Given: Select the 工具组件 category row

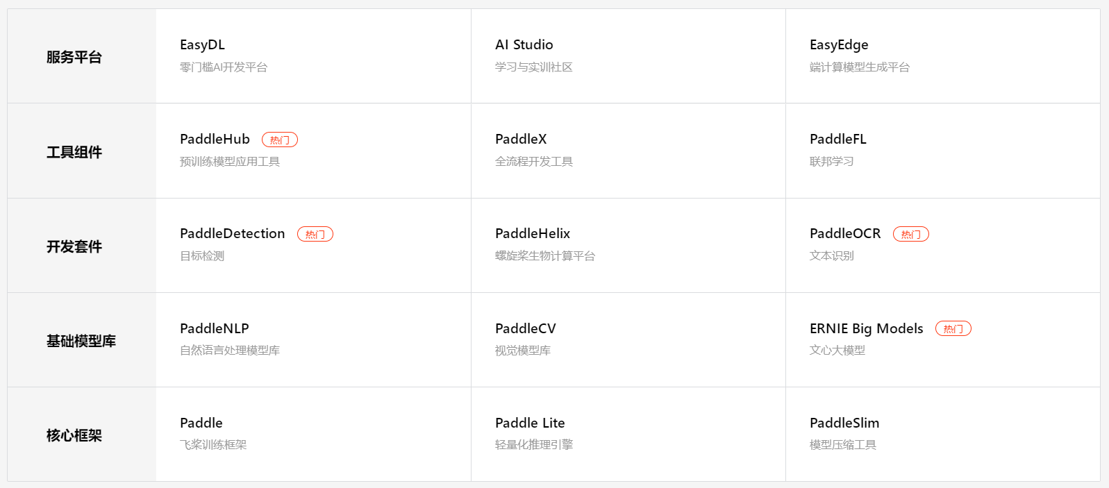Looking at the screenshot, I should 74,151.
